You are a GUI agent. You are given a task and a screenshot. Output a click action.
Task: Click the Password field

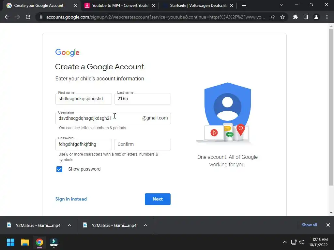coord(83,144)
